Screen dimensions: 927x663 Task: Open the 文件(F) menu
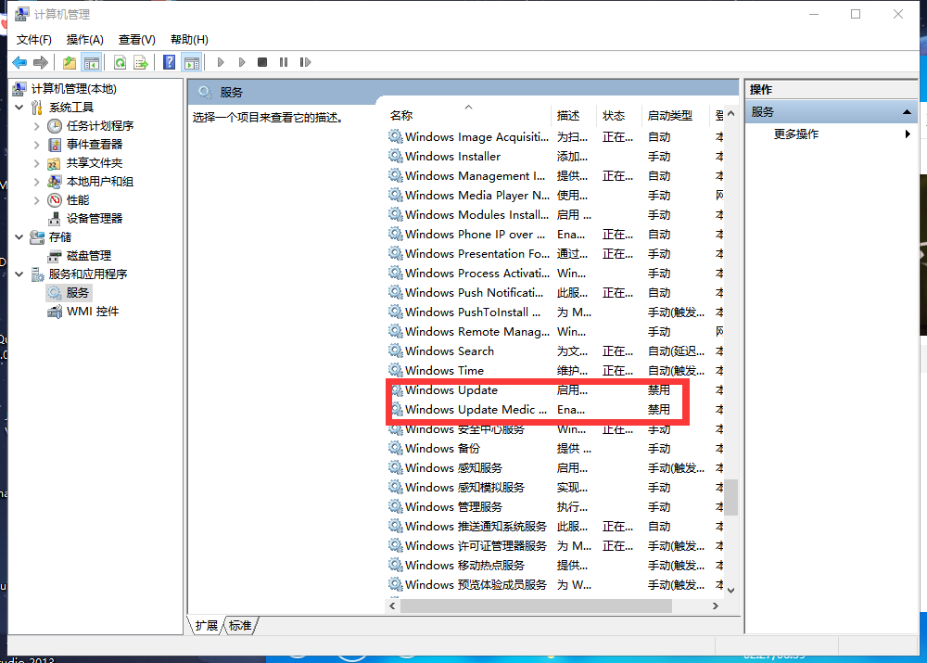click(x=33, y=40)
